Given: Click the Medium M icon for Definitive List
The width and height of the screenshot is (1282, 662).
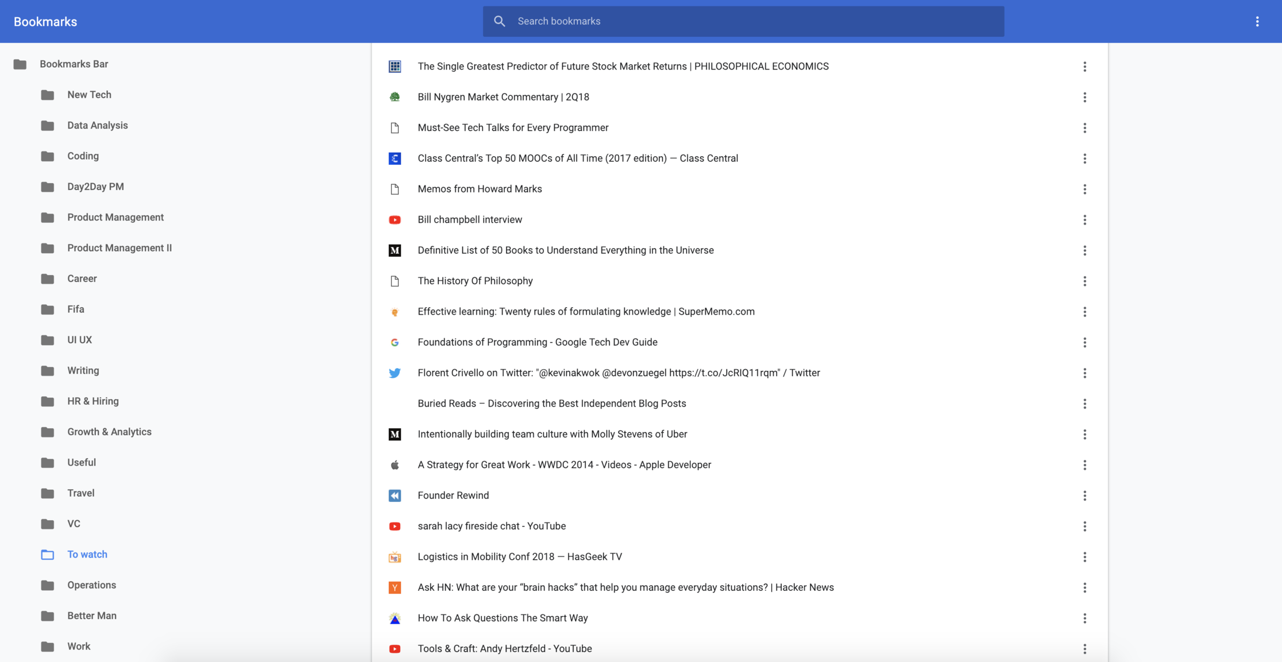Looking at the screenshot, I should 395,250.
